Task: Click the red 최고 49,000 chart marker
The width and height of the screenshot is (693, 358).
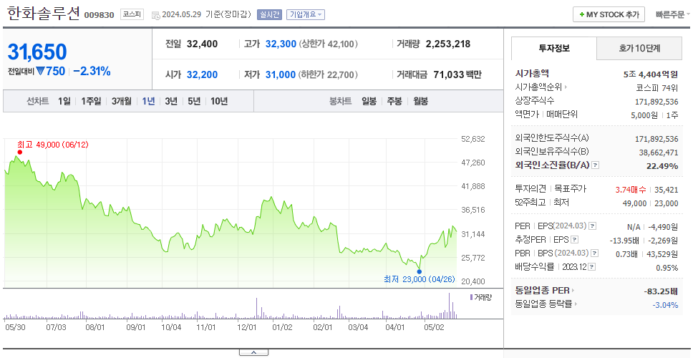Action: [x=20, y=153]
